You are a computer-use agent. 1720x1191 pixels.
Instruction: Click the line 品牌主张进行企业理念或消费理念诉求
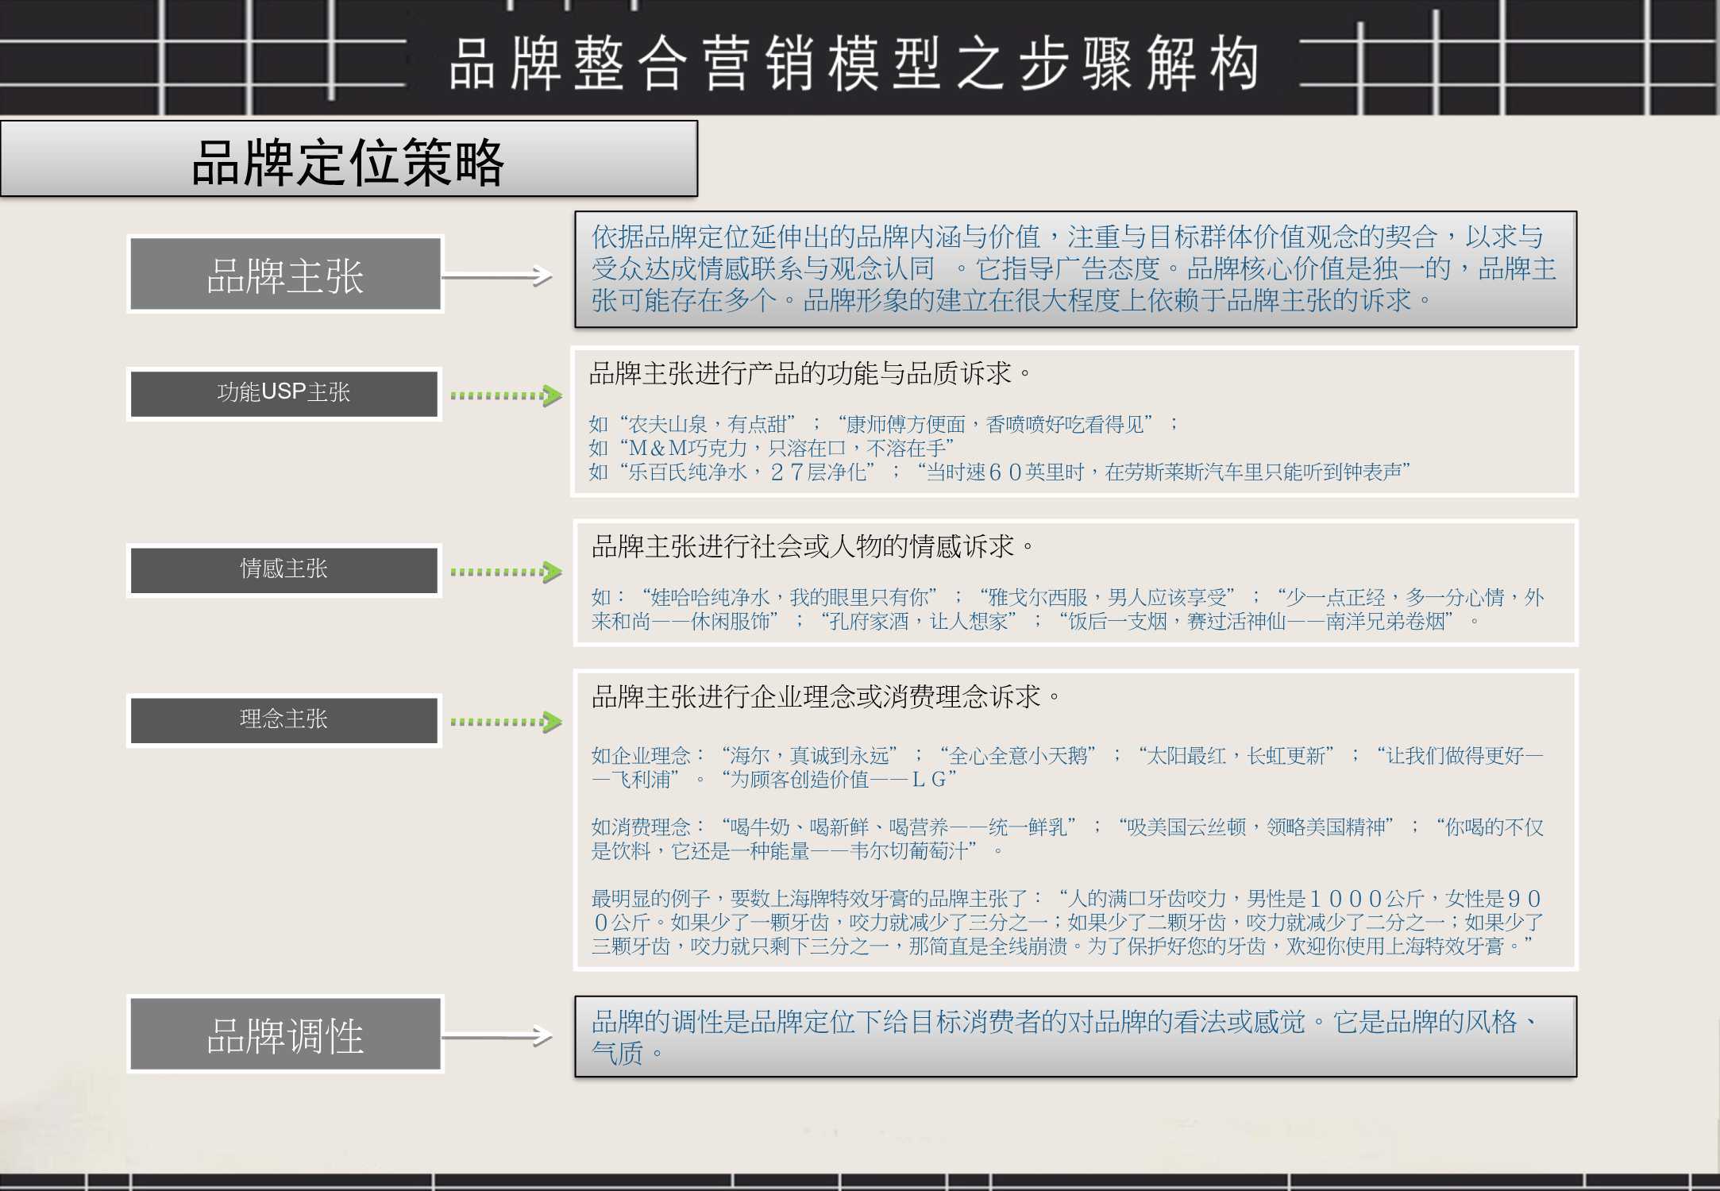click(x=827, y=696)
